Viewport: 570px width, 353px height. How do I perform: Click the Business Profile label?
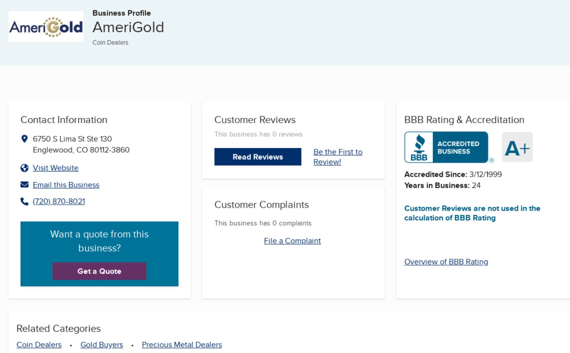pyautogui.click(x=121, y=13)
